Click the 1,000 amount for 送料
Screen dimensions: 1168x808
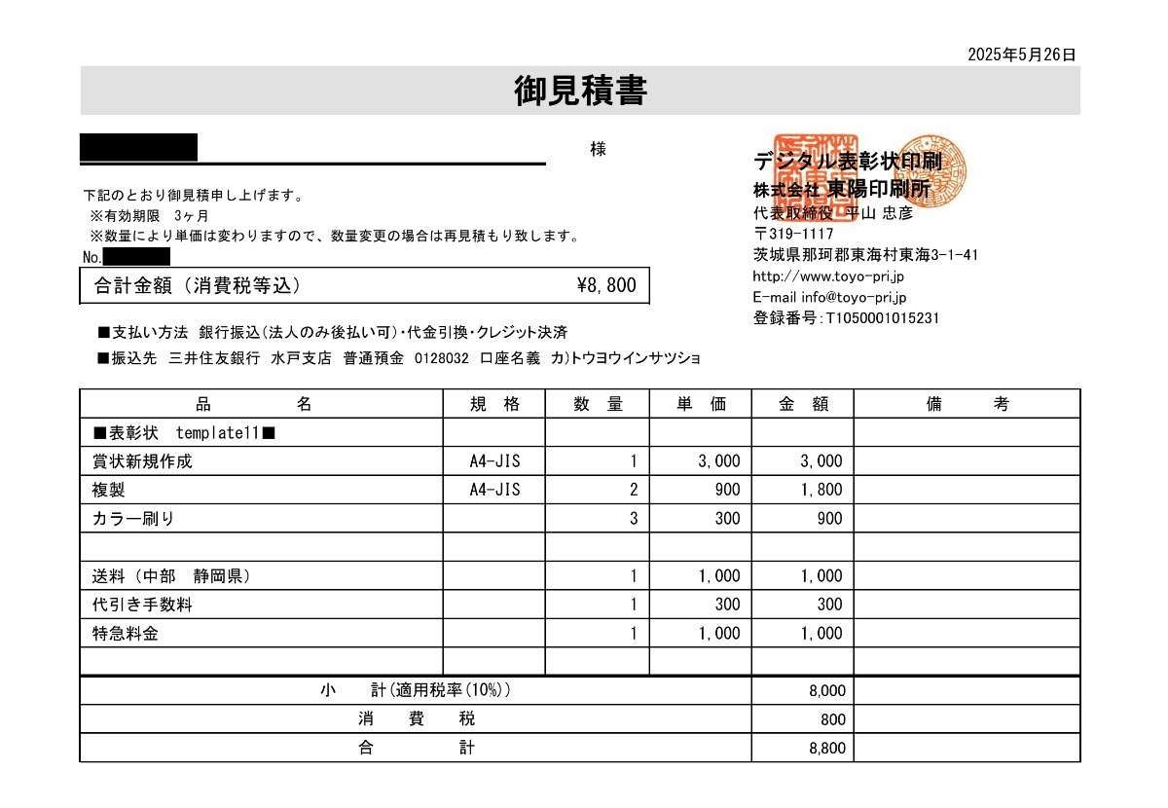(821, 575)
